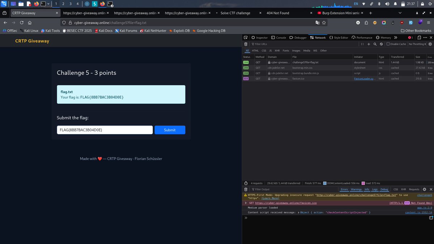The height and width of the screenshot is (244, 434).
Task: Open DevTools settings gear
Action: (x=430, y=44)
